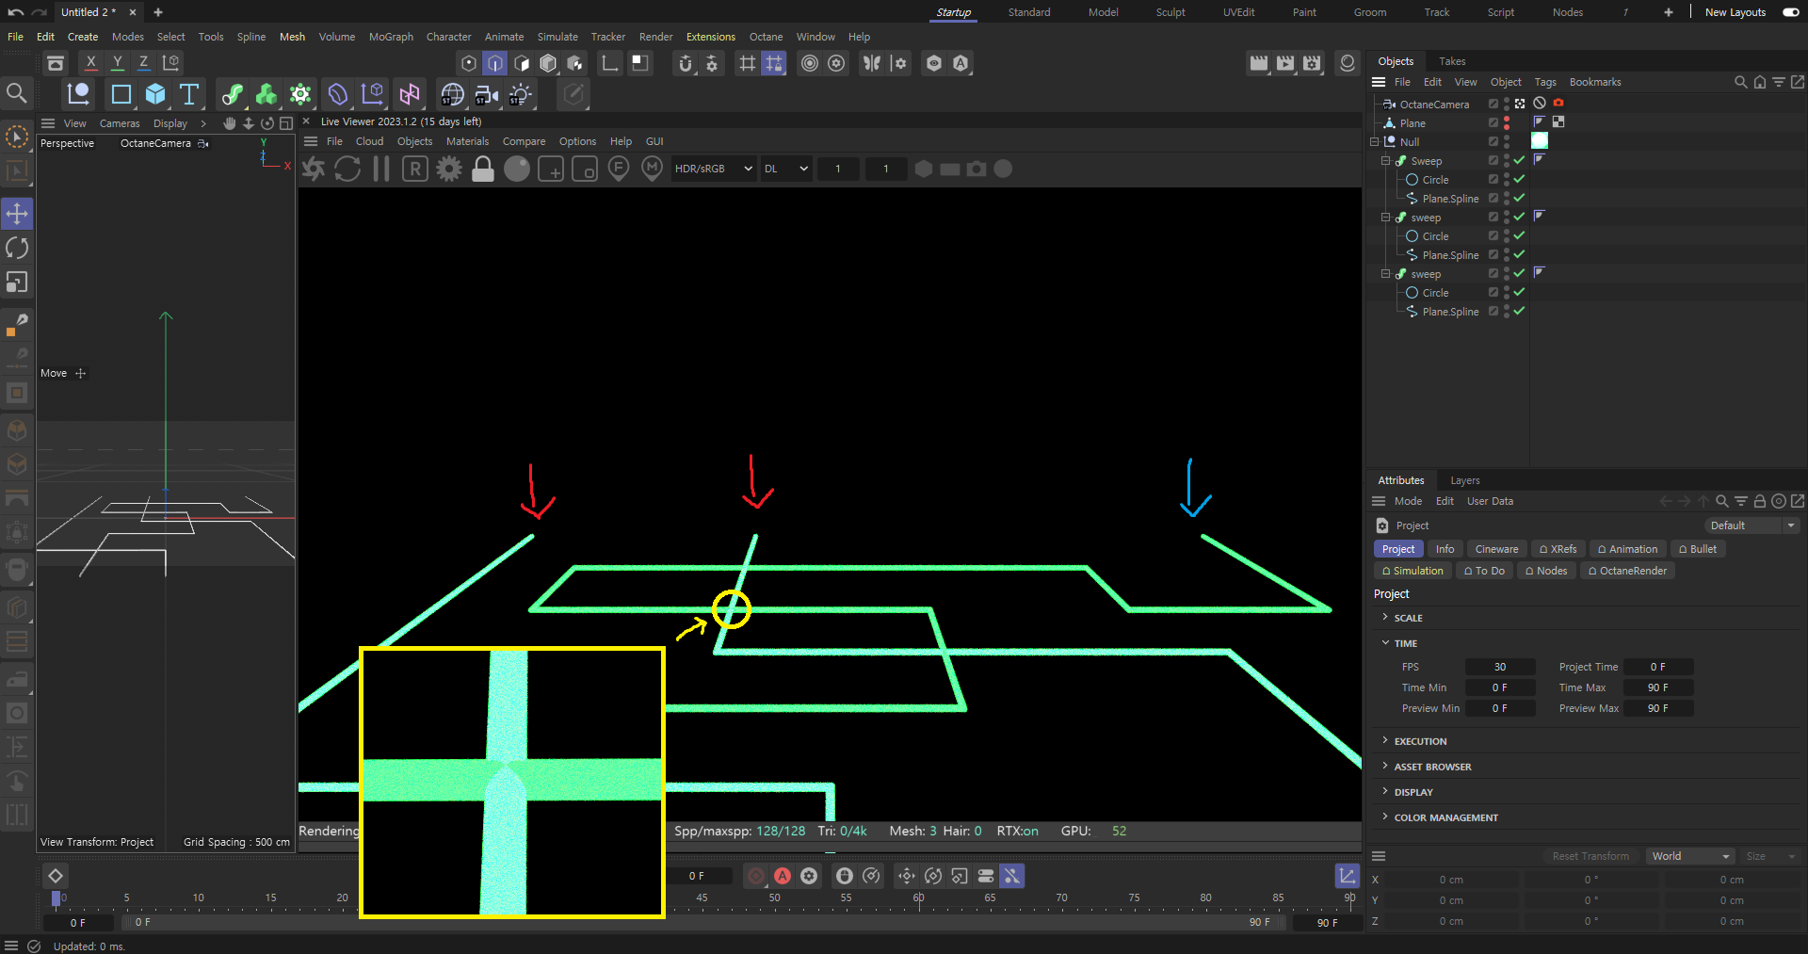This screenshot has height=954, width=1808.
Task: Expand the SCALE section
Action: click(1385, 618)
